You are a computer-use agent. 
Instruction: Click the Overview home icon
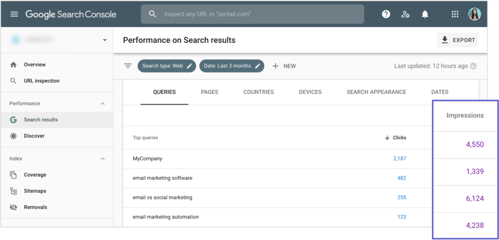(13, 65)
